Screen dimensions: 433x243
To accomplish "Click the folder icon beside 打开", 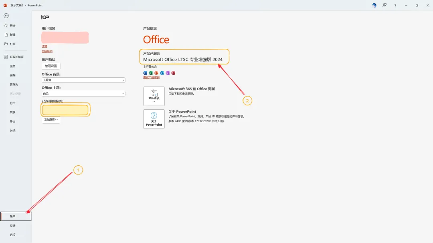I will point(6,44).
